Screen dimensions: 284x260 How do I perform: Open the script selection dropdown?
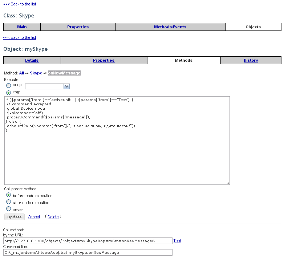pyautogui.click(x=48, y=86)
